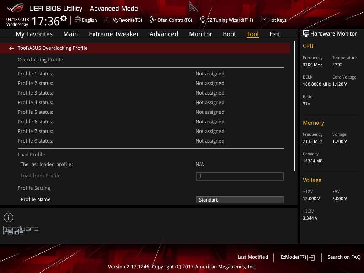Click the Hardware Monitor display icon

(306, 33)
